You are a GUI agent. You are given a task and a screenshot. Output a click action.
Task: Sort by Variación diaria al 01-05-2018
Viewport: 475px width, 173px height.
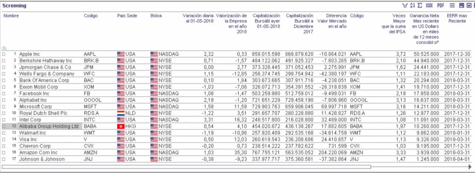pos(198,18)
